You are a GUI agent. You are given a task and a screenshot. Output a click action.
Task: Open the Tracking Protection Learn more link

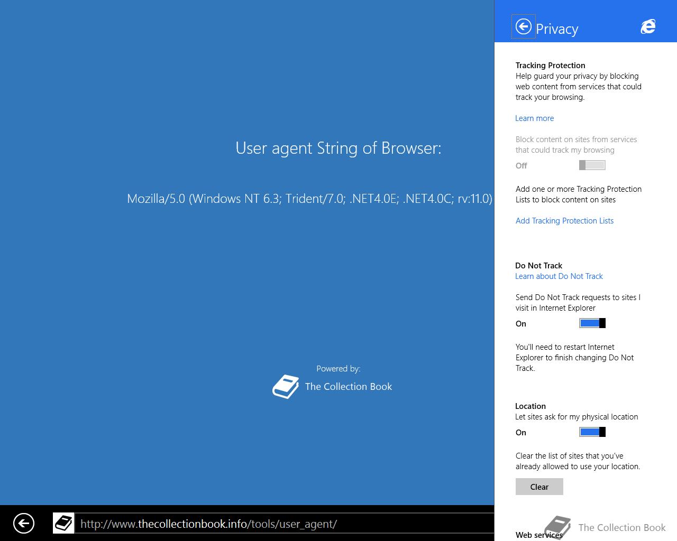[x=535, y=118]
